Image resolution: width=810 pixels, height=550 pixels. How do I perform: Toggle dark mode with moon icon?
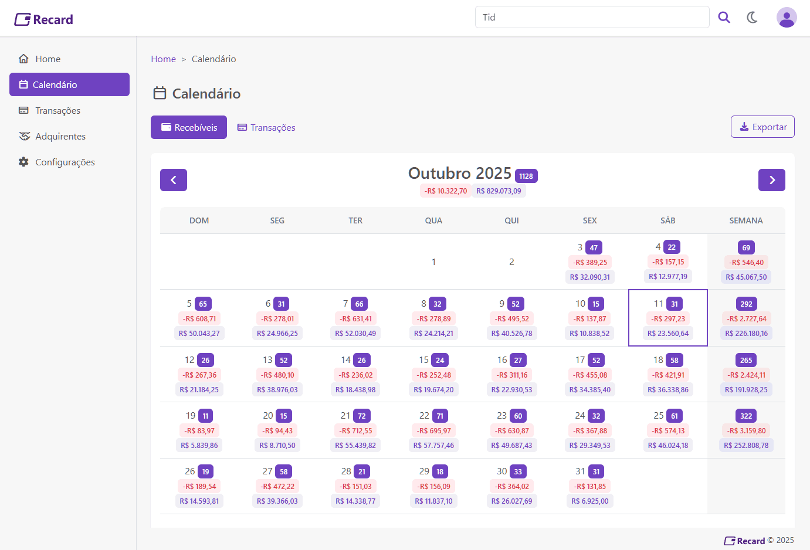coord(752,18)
